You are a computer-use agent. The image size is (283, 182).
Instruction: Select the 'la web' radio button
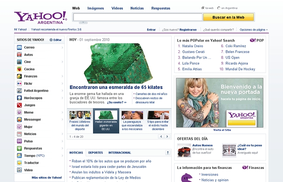coord(203,8)
